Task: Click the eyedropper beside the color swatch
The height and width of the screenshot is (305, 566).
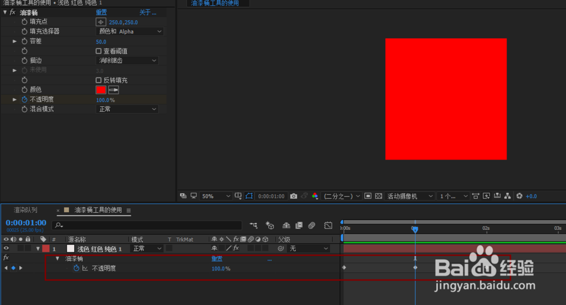Action: (x=113, y=89)
